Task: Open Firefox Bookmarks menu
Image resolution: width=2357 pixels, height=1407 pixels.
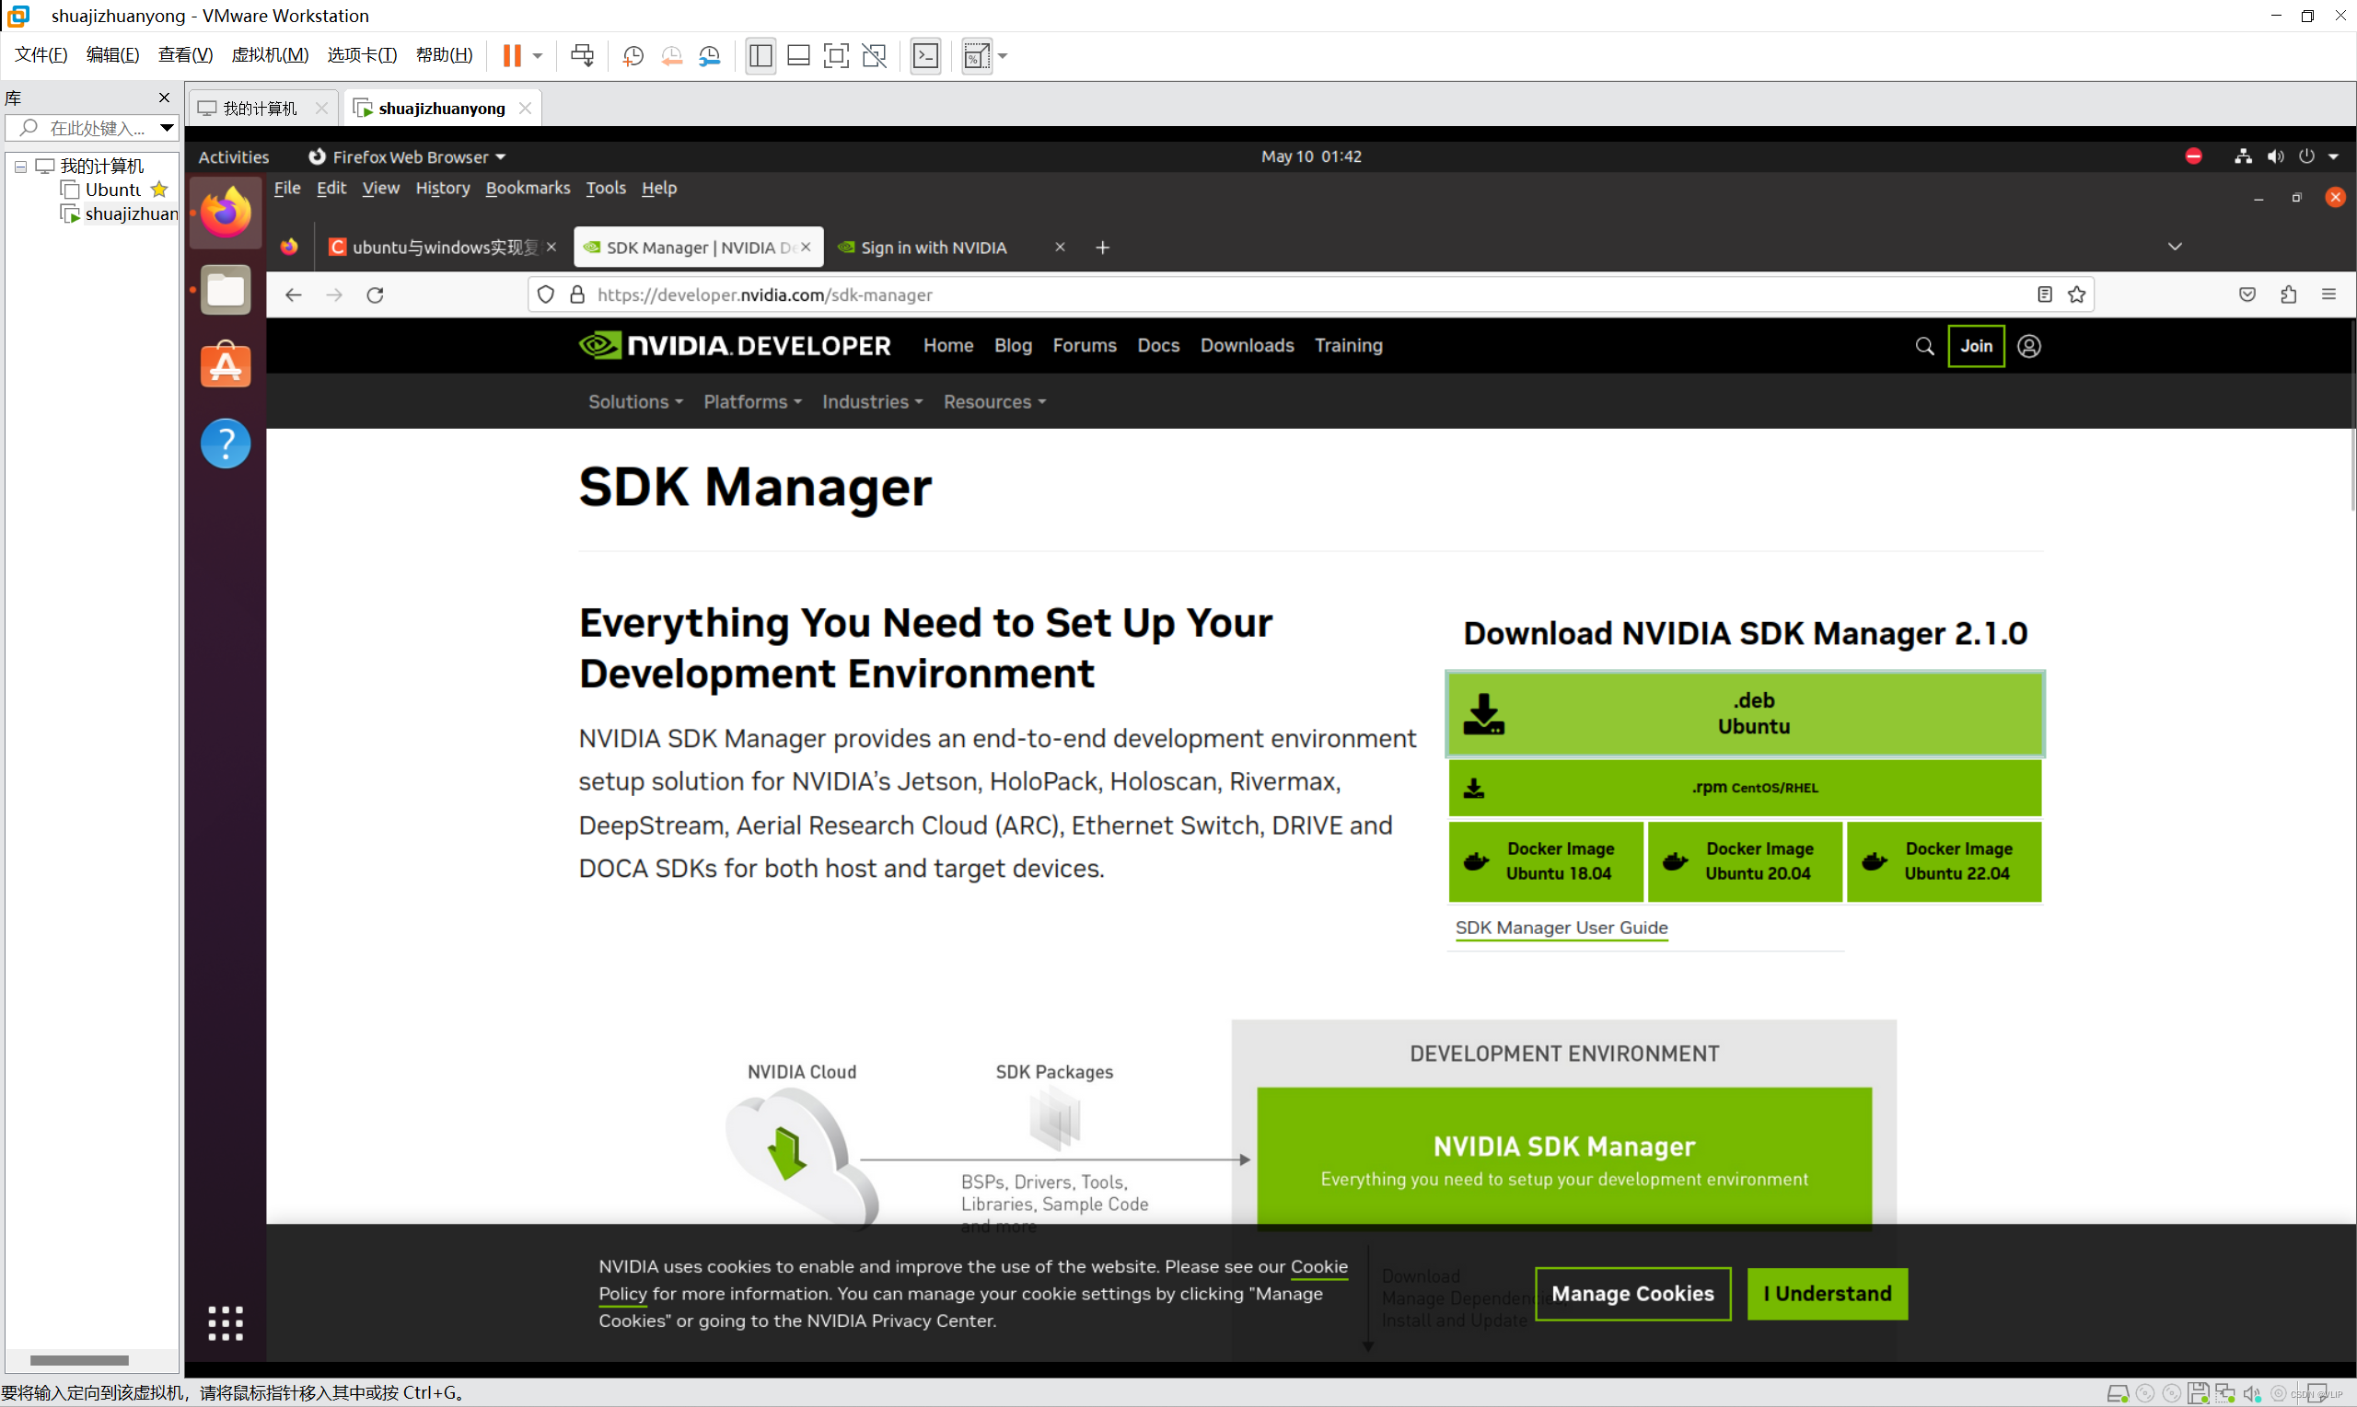Action: click(x=528, y=188)
